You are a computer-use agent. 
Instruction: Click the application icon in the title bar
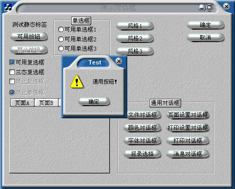8,8
